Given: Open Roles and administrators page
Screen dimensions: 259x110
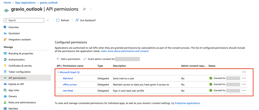Looking at the screenshot, I should coord(22,102).
